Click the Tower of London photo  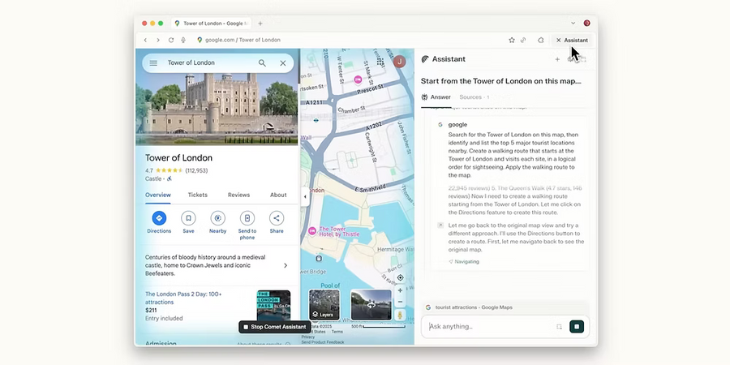pos(217,108)
